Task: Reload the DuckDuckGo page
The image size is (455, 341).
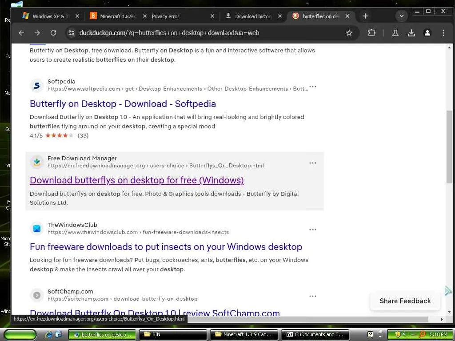Action: (53, 33)
